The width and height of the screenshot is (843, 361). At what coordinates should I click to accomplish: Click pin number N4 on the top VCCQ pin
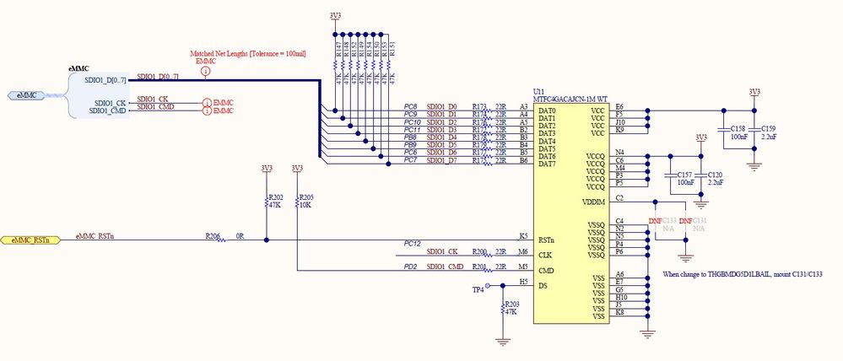click(x=619, y=152)
